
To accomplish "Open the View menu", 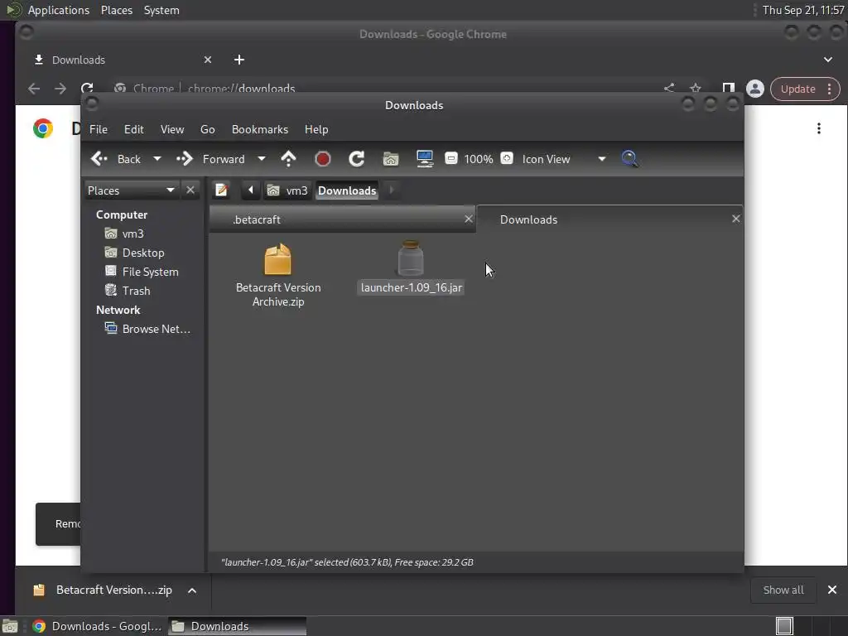I will click(x=172, y=129).
